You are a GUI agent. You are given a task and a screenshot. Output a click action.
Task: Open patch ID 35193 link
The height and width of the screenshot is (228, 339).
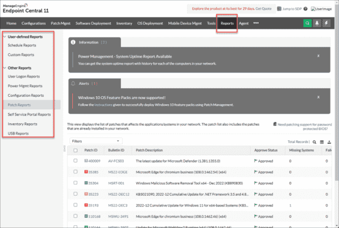click(93, 205)
